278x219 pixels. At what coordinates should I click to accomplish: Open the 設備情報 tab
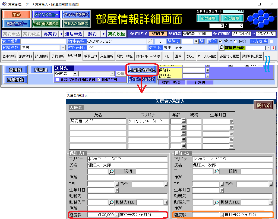tap(42, 56)
